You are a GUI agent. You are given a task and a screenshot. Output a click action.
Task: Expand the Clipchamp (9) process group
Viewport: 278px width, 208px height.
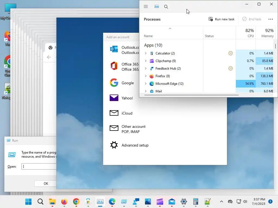(146, 61)
